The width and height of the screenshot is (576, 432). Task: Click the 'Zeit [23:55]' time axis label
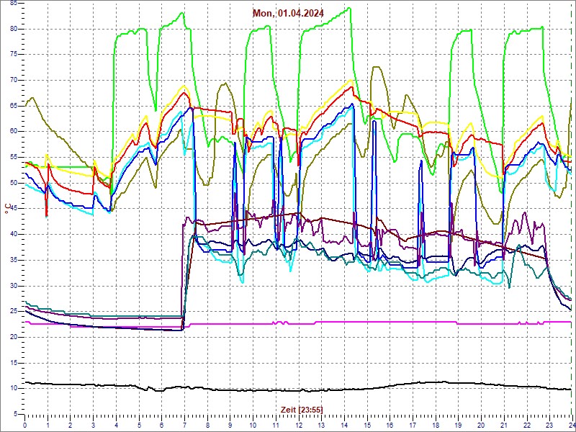302,409
